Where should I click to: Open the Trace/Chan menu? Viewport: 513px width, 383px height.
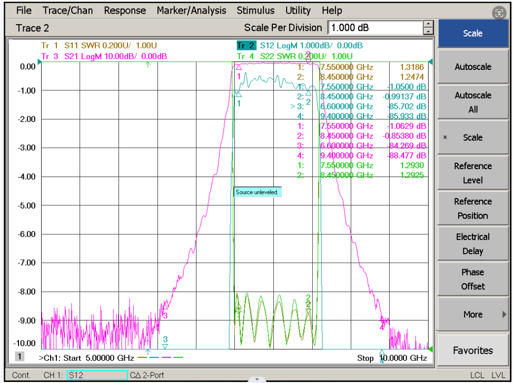(x=68, y=11)
